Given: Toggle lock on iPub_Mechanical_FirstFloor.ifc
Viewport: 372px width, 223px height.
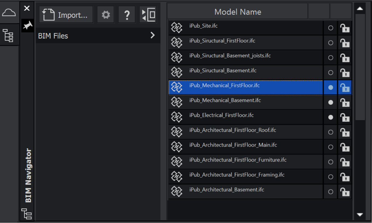Looking at the screenshot, I should pyautogui.click(x=345, y=88).
